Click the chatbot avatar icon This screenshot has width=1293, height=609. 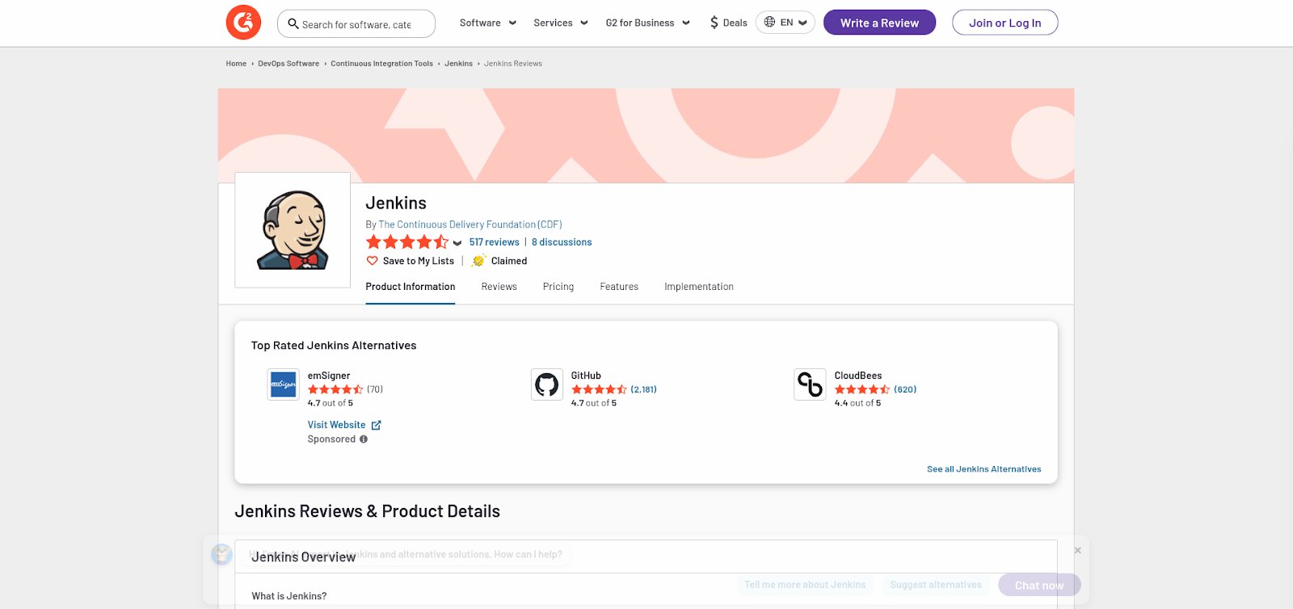221,554
